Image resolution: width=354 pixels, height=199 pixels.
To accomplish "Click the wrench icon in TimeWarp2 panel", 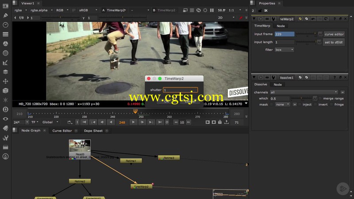I will pos(273,19).
